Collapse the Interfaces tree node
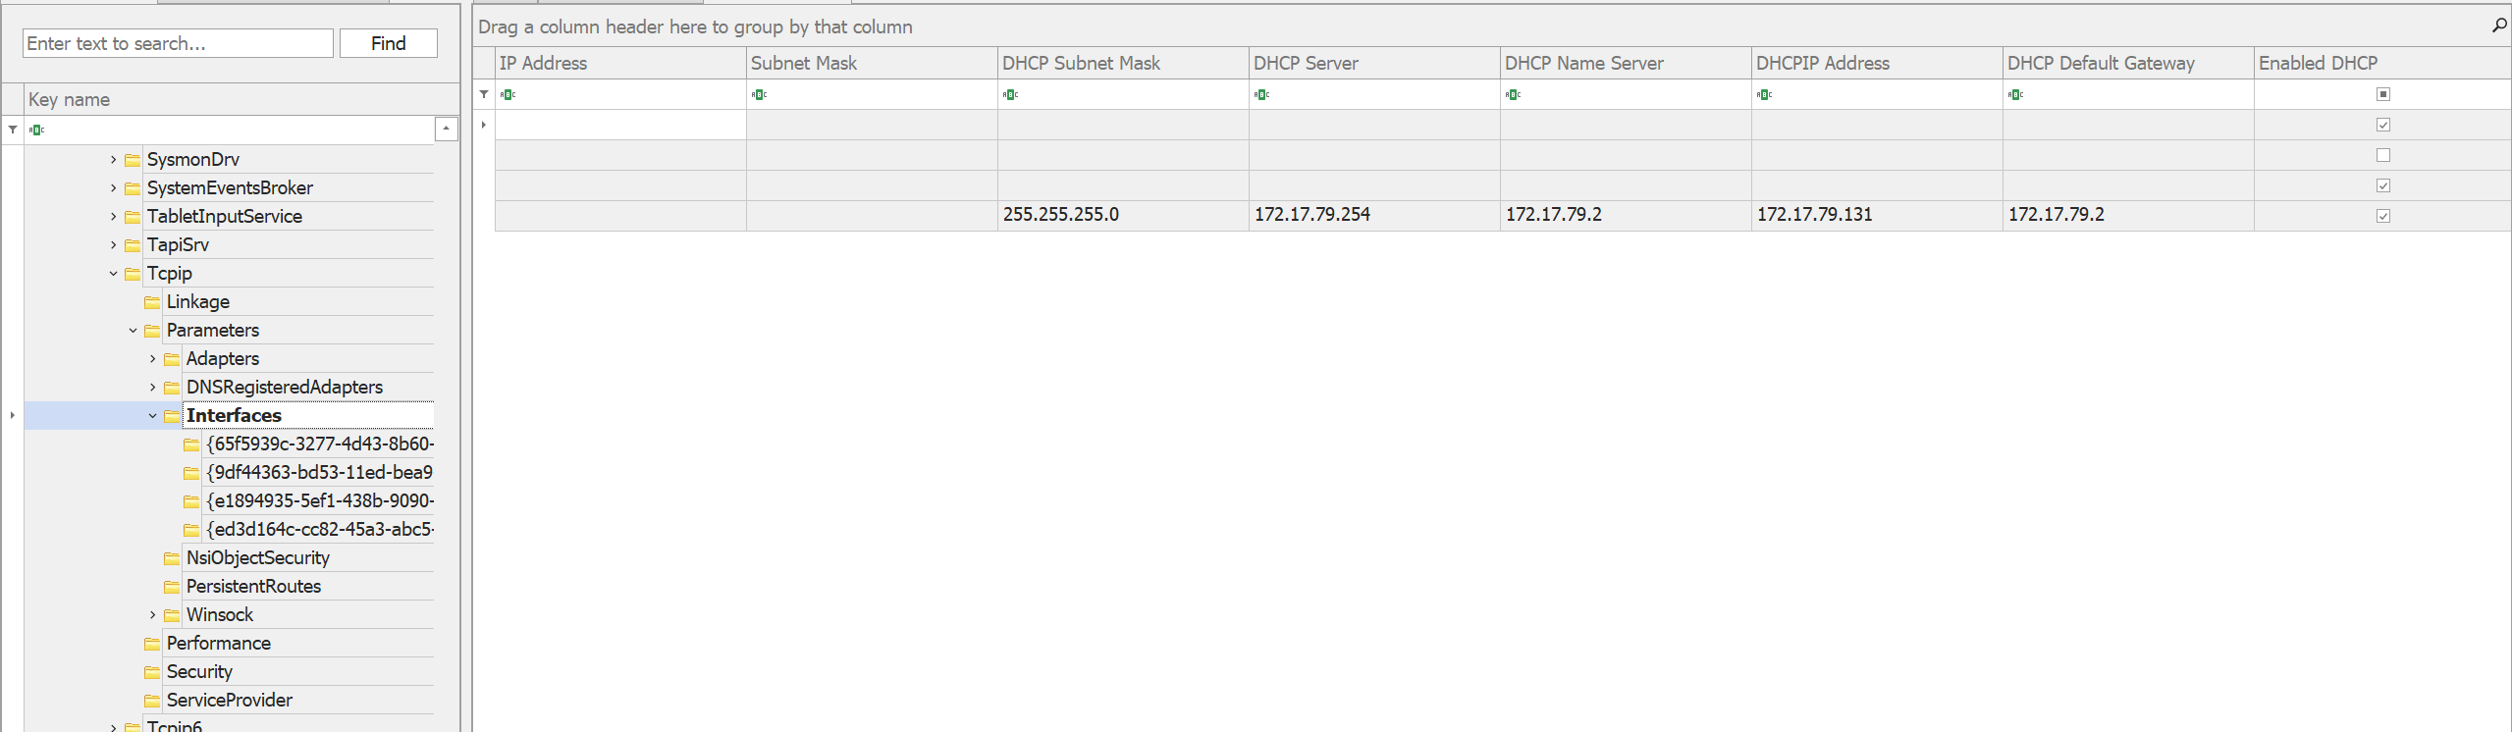2512x732 pixels. [x=152, y=416]
